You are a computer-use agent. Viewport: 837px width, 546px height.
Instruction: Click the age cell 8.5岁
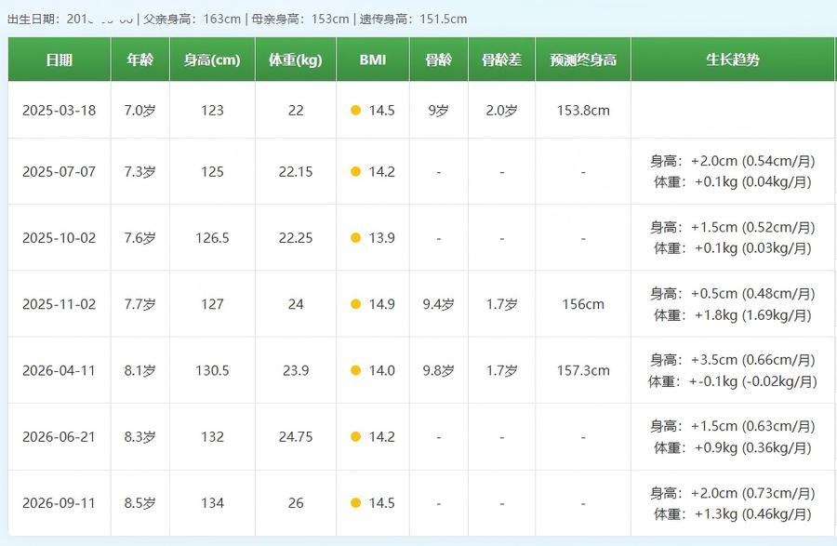pos(139,503)
